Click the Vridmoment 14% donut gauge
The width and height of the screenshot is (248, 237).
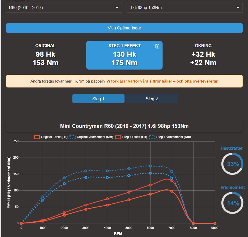tap(232, 203)
